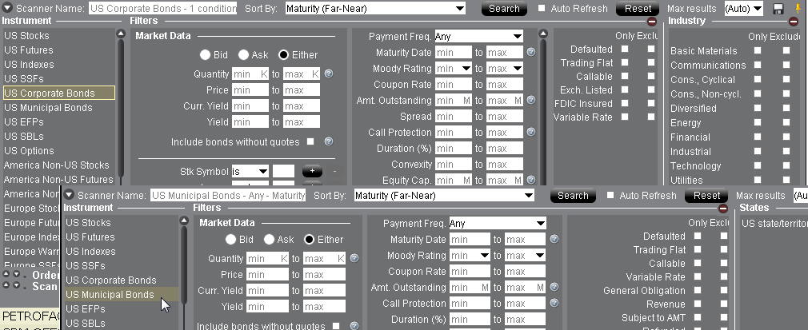Remove the Industry panel with red minus
This screenshot has width=808, height=330.
point(794,21)
